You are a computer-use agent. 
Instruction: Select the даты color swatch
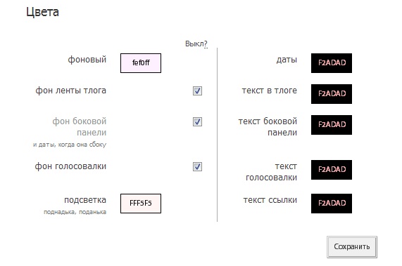point(332,63)
